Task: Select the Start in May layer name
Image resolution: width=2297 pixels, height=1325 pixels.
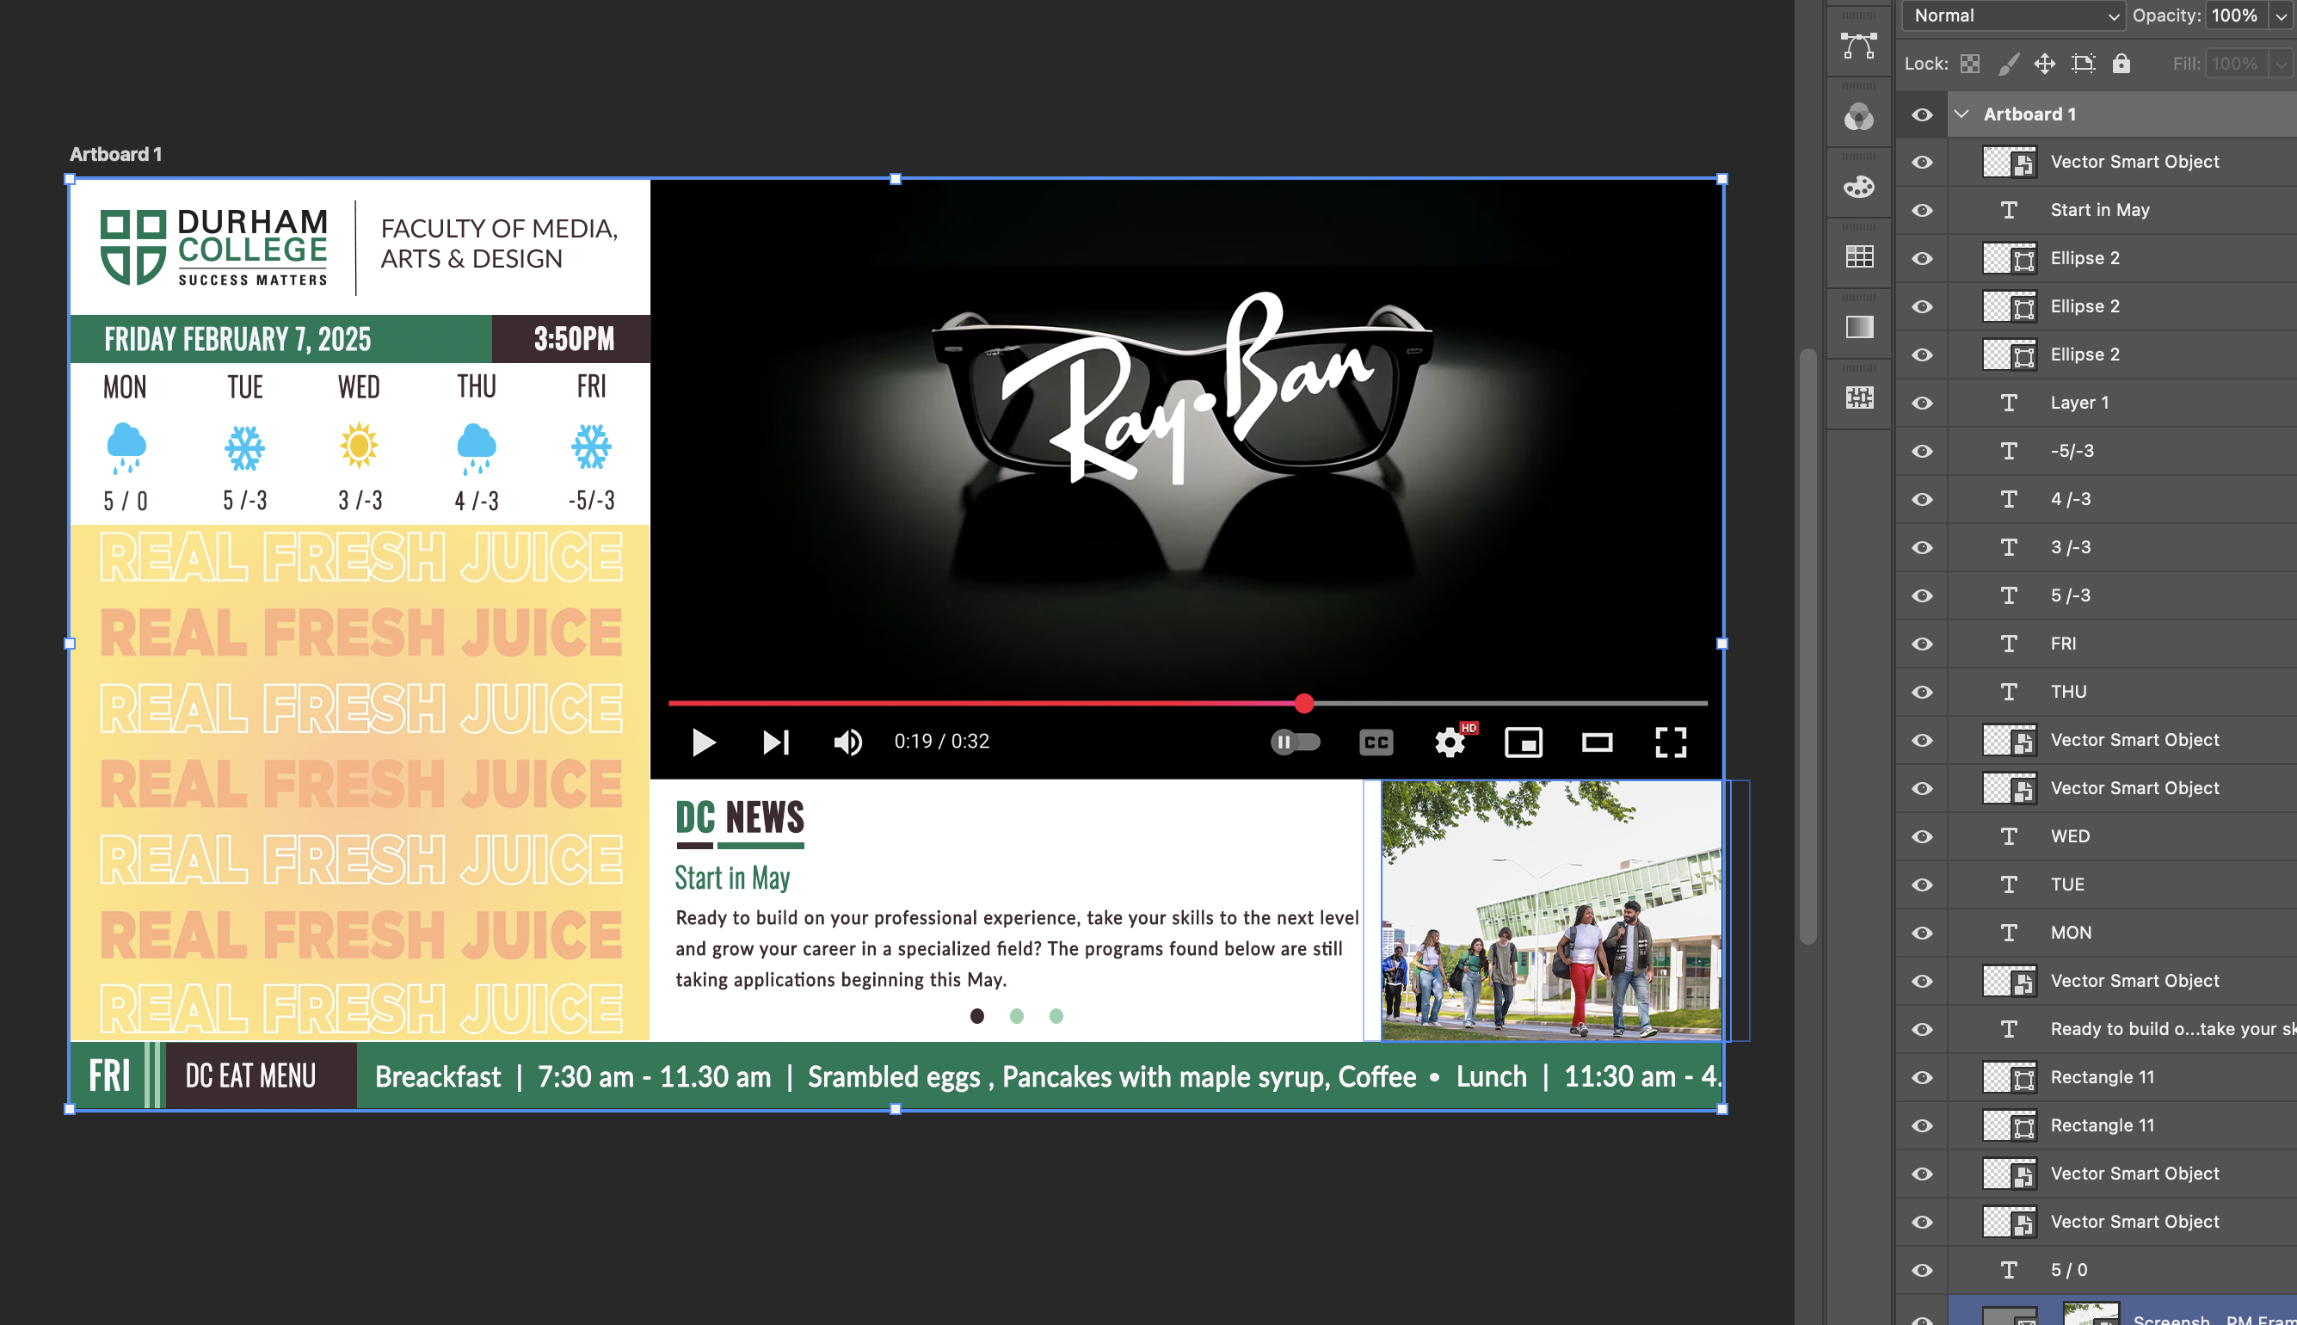Action: tap(2100, 210)
